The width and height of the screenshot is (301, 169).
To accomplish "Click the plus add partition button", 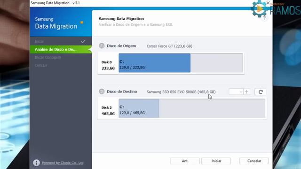I will [x=246, y=92].
